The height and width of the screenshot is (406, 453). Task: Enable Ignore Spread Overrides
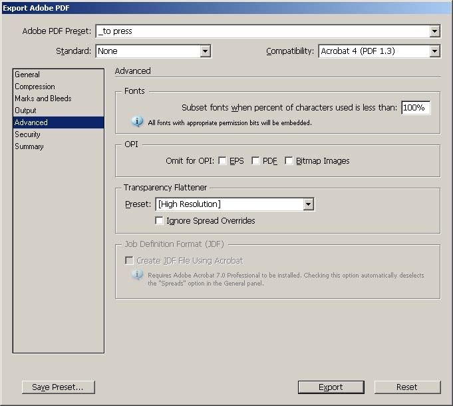[159, 220]
